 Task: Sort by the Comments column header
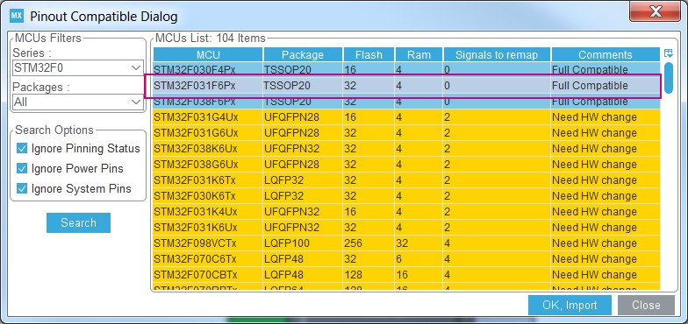(x=606, y=54)
